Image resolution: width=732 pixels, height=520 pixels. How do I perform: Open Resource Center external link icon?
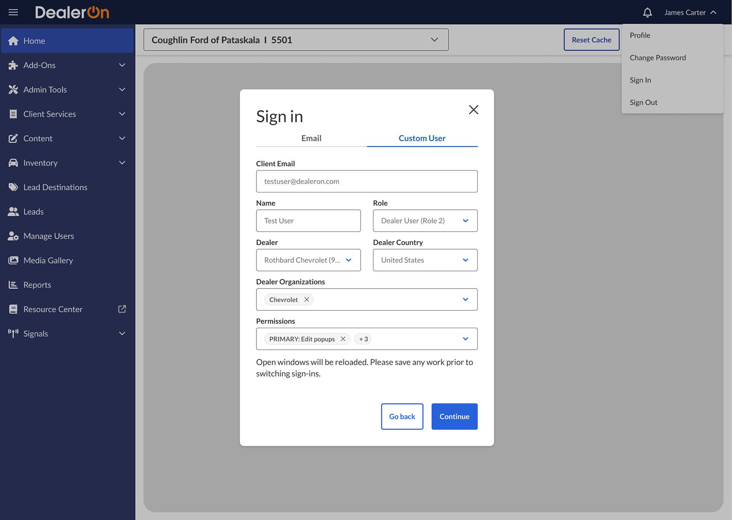(122, 309)
